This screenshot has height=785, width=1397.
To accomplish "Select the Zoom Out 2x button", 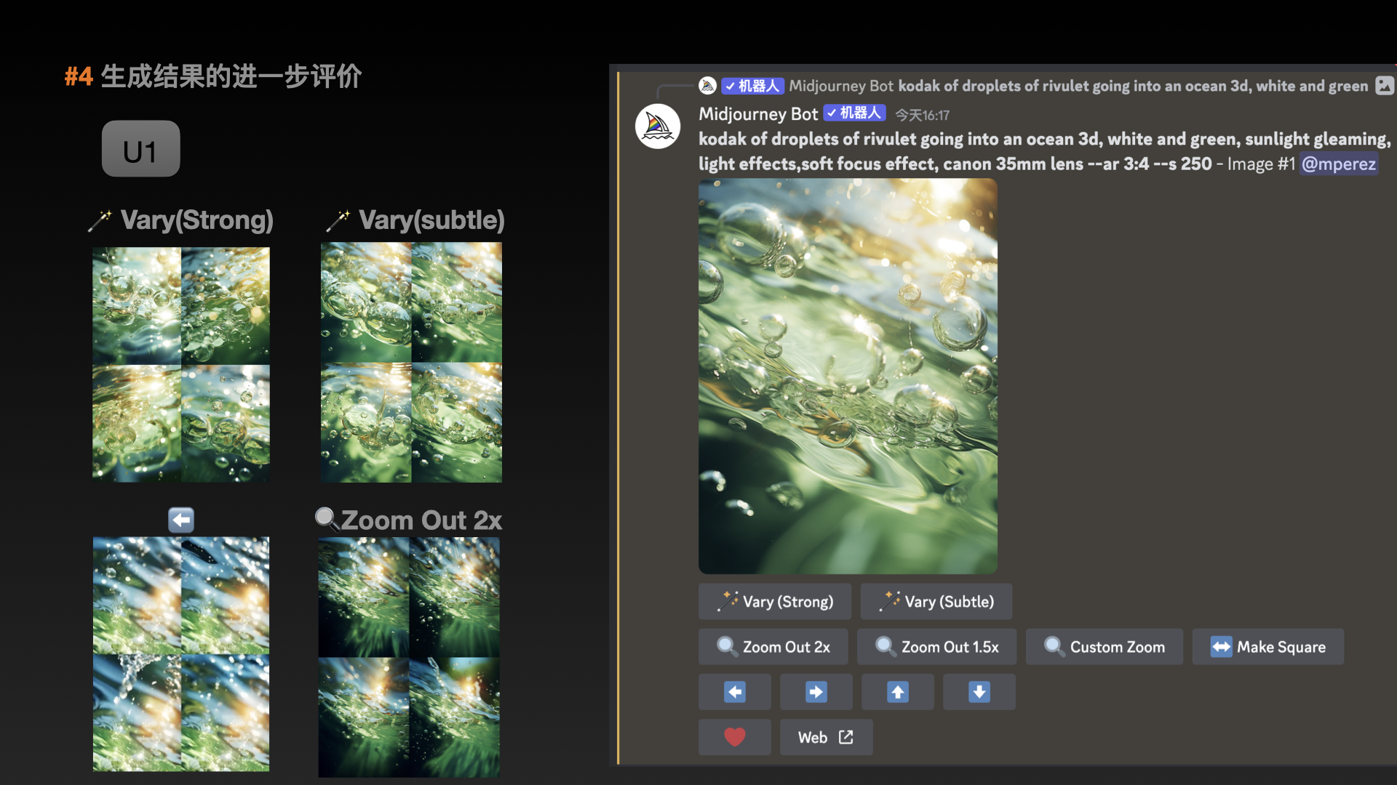I will click(773, 647).
